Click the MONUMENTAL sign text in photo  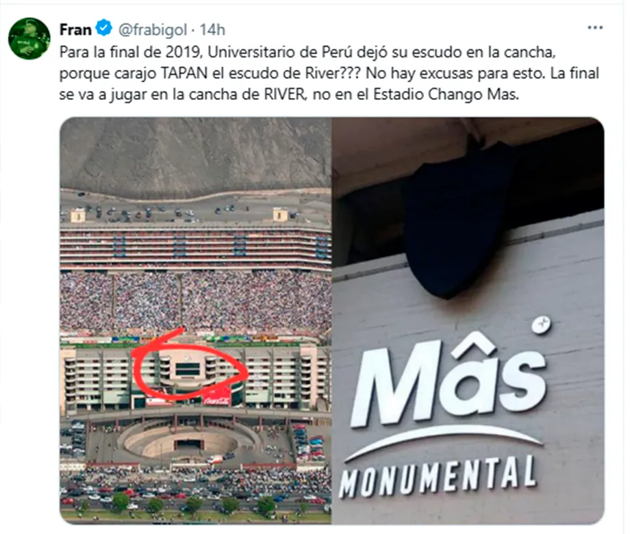point(438,476)
